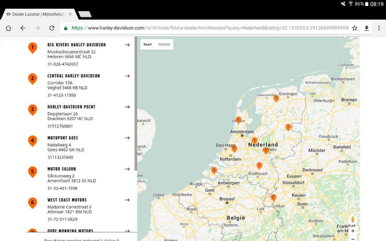Open Street View pegman on map
386x241 pixels.
(353, 220)
